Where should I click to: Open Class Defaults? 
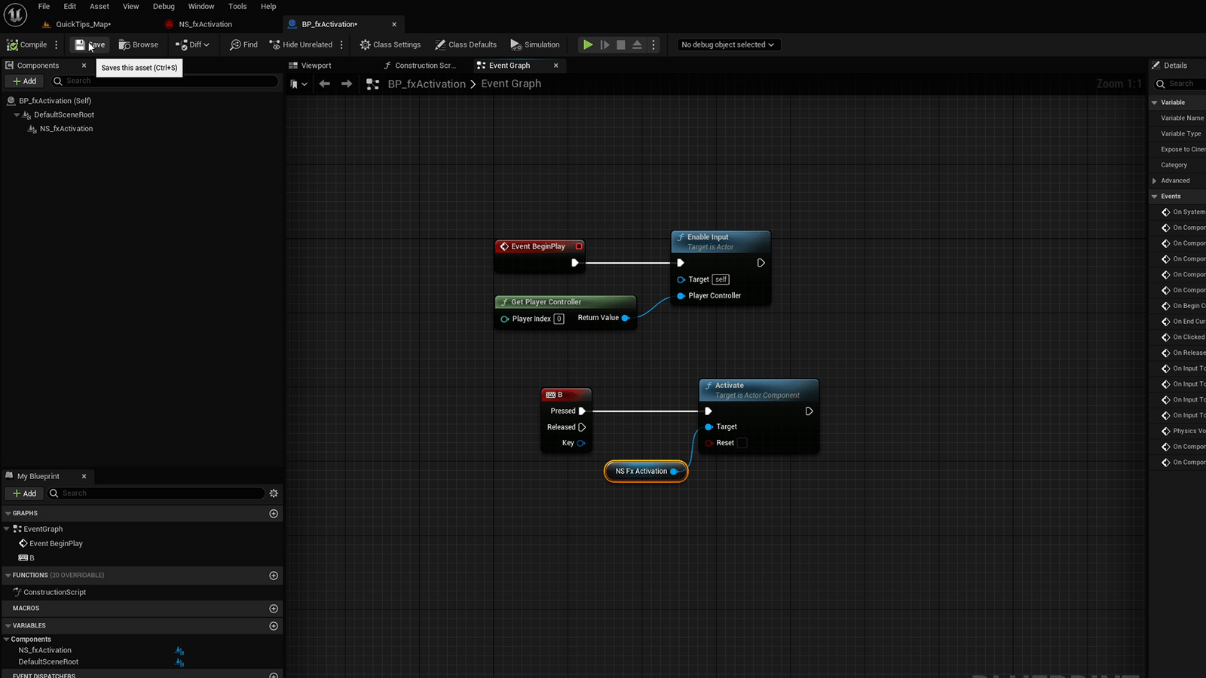pos(466,44)
